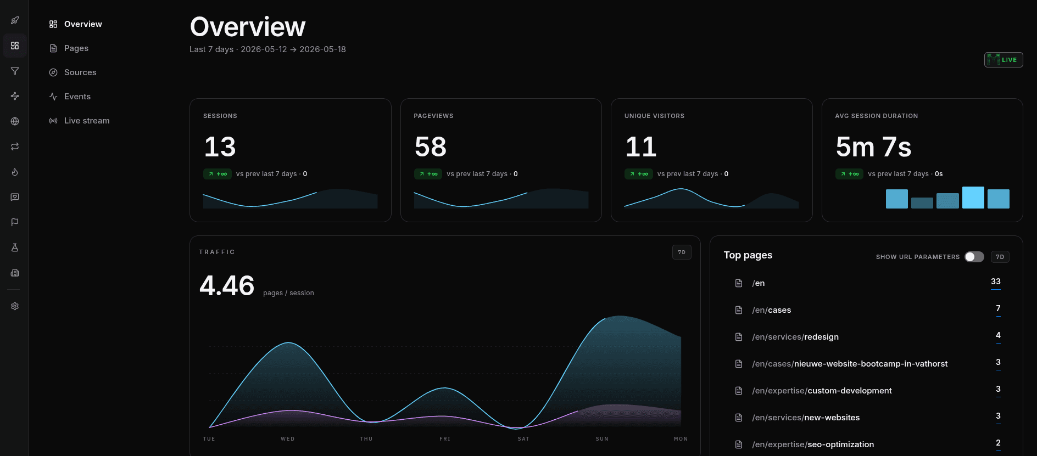Open the 7D range selector in Traffic

pos(682,252)
